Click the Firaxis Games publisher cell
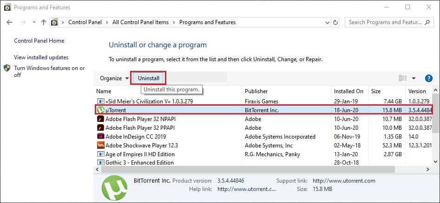 point(262,101)
